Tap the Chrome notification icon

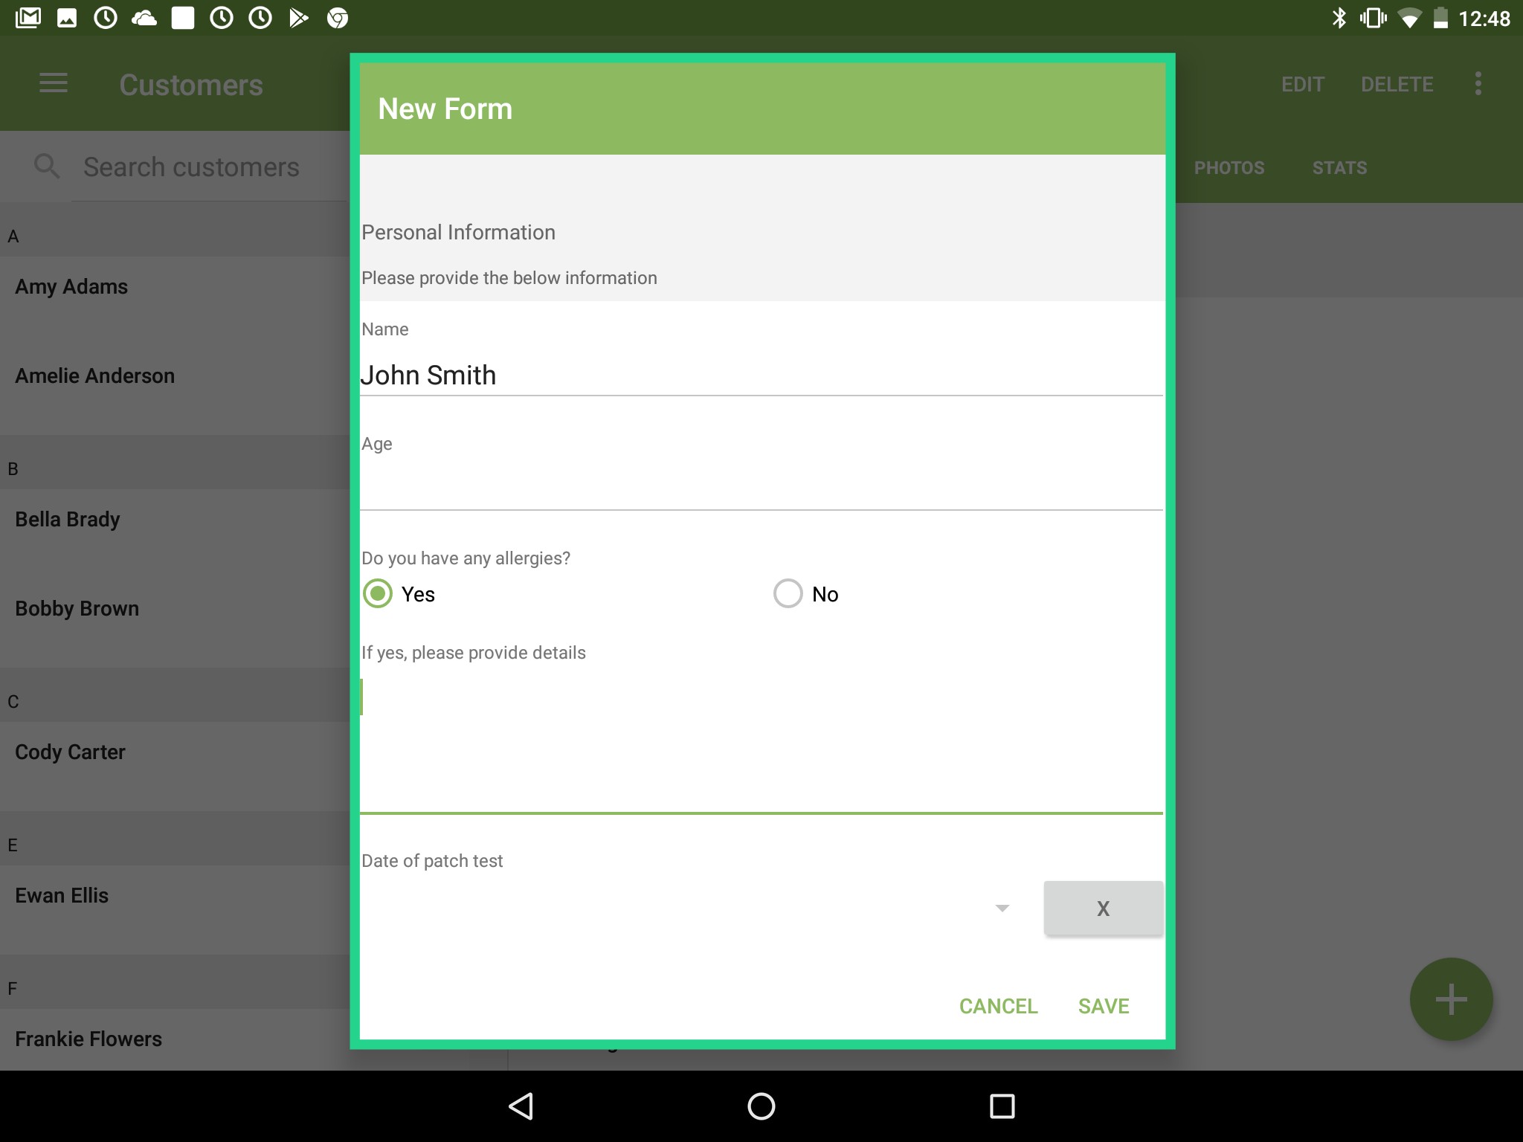tap(339, 18)
